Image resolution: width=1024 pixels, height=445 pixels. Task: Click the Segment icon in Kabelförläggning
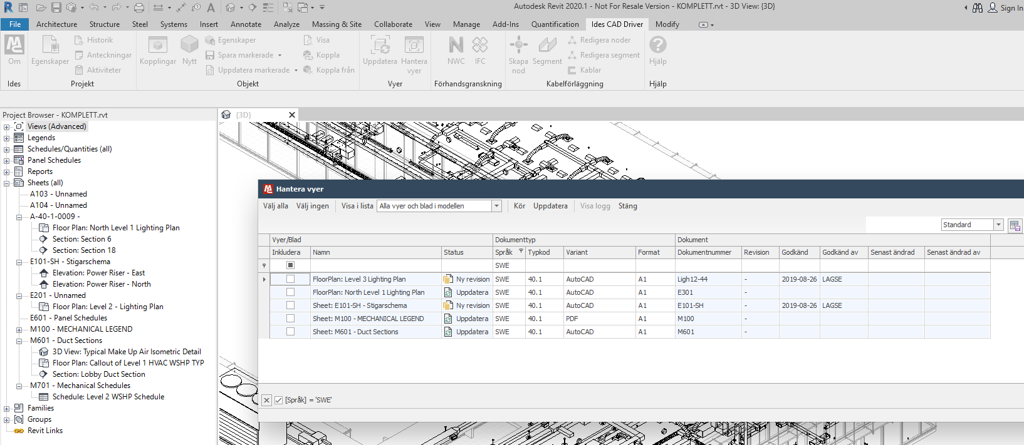[547, 45]
